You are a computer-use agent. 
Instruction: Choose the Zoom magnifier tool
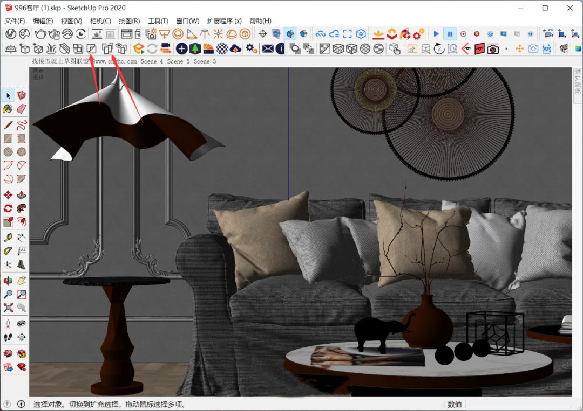pyautogui.click(x=8, y=294)
